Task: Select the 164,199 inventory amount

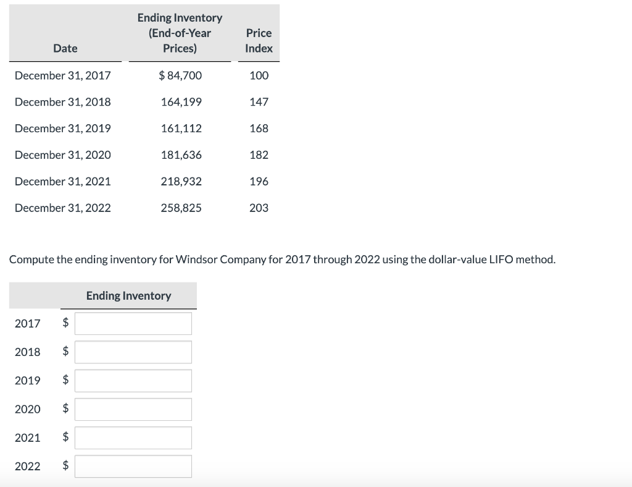Action: 181,101
